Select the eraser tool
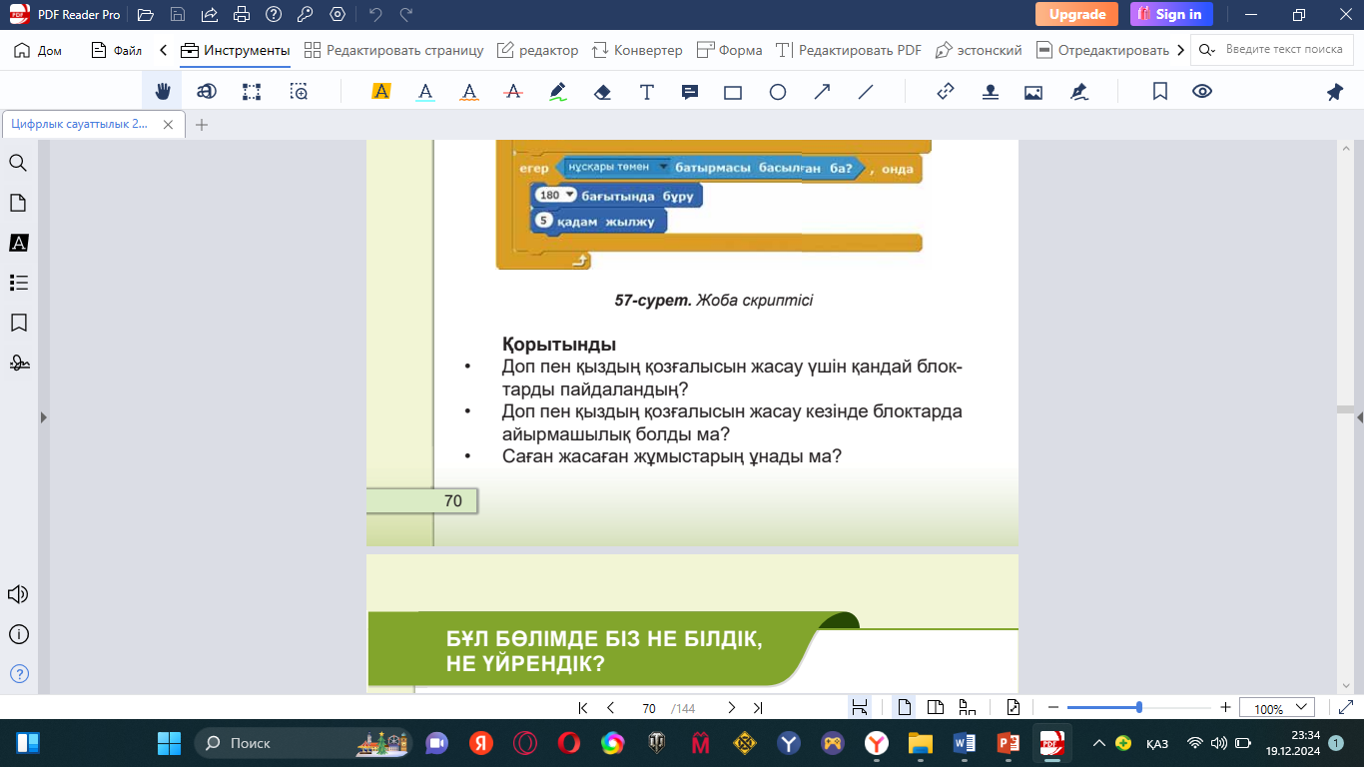Screen dimensions: 1364x767 (x=601, y=92)
